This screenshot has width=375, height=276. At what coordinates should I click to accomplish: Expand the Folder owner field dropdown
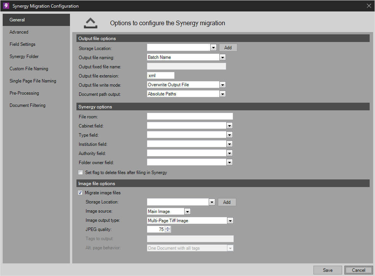click(x=230, y=162)
